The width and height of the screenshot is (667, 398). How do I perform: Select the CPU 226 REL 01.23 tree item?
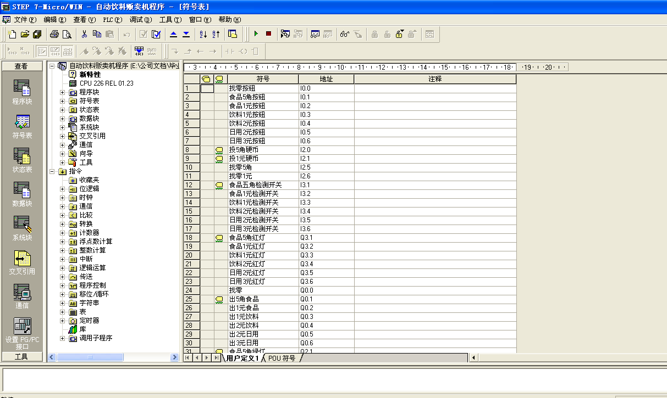click(x=106, y=83)
